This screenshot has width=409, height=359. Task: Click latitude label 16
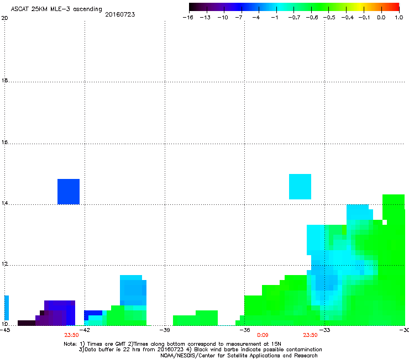tap(4, 142)
